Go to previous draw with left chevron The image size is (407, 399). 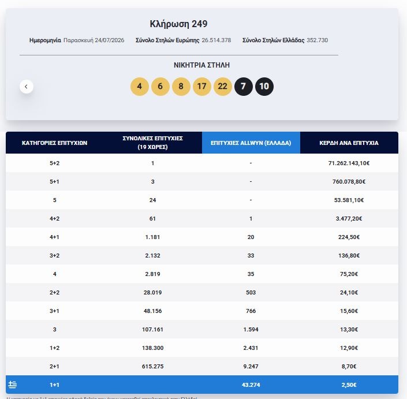[x=27, y=87]
